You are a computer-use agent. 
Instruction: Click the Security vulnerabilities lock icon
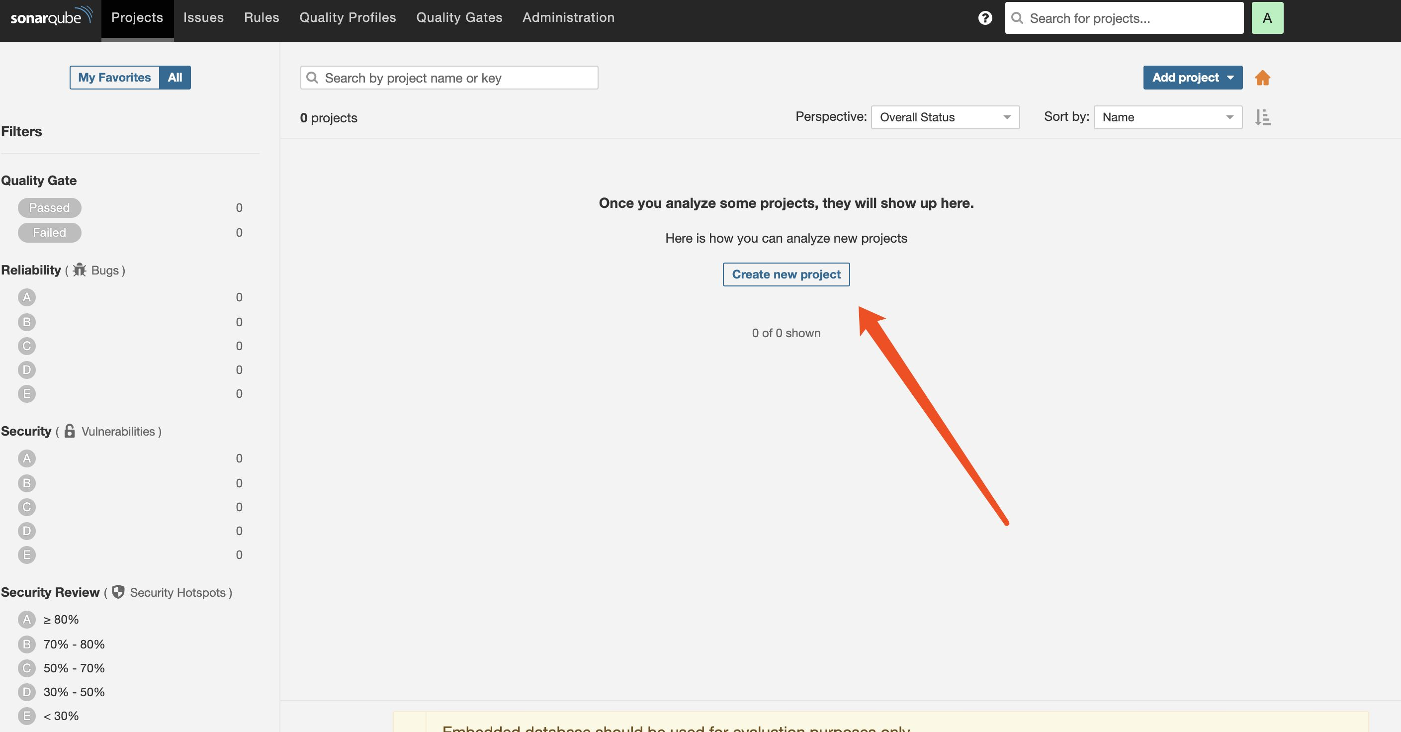pos(70,430)
